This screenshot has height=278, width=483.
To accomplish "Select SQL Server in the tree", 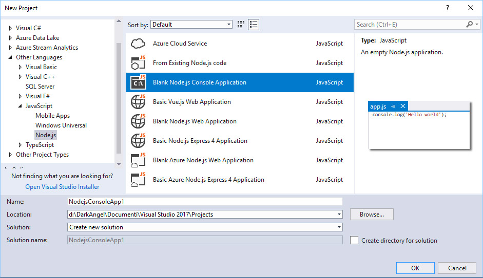I will click(40, 87).
